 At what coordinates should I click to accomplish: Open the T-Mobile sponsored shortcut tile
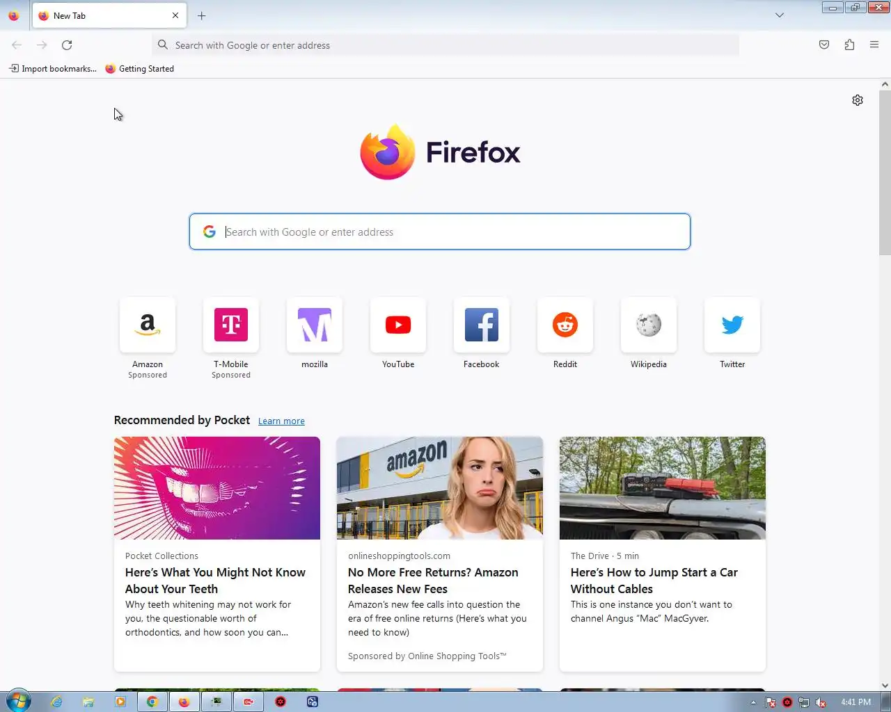coord(231,325)
